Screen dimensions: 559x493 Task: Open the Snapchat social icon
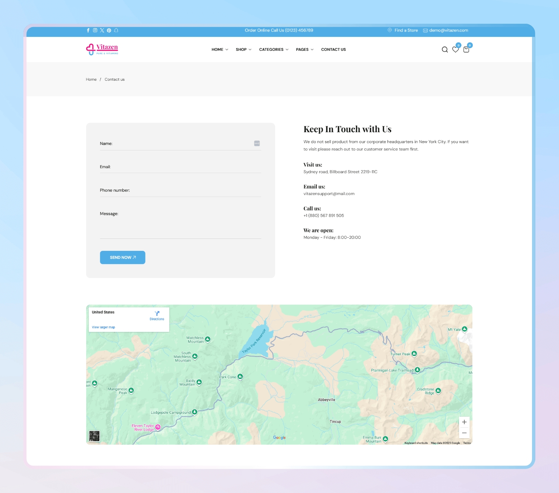[x=116, y=30]
